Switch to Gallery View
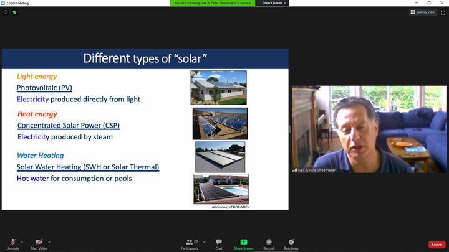Image resolution: width=449 pixels, height=252 pixels. [x=423, y=12]
